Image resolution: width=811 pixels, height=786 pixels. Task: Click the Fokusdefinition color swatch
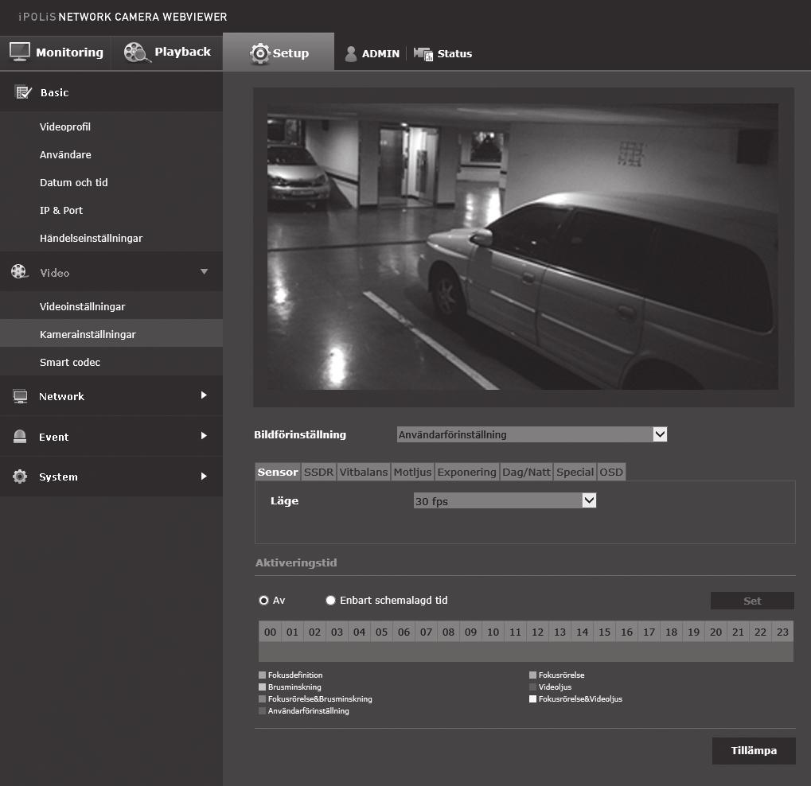click(x=262, y=675)
